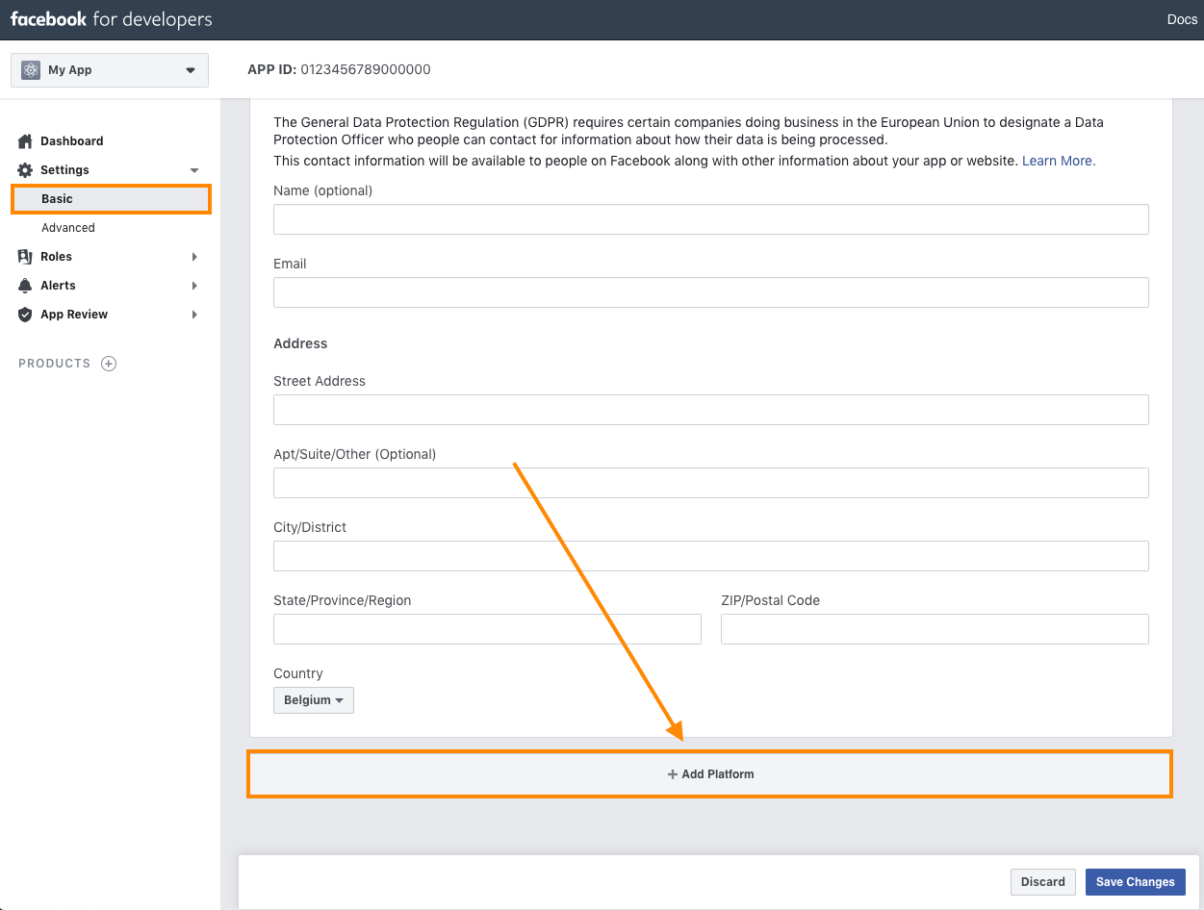Expand the Alerts submenu arrow
1204x910 pixels.
194,286
